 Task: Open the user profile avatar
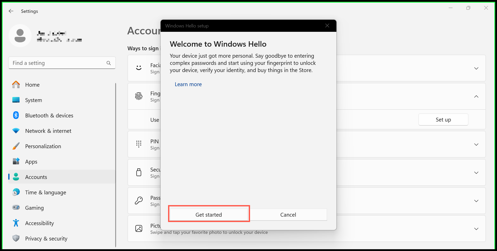tap(20, 36)
